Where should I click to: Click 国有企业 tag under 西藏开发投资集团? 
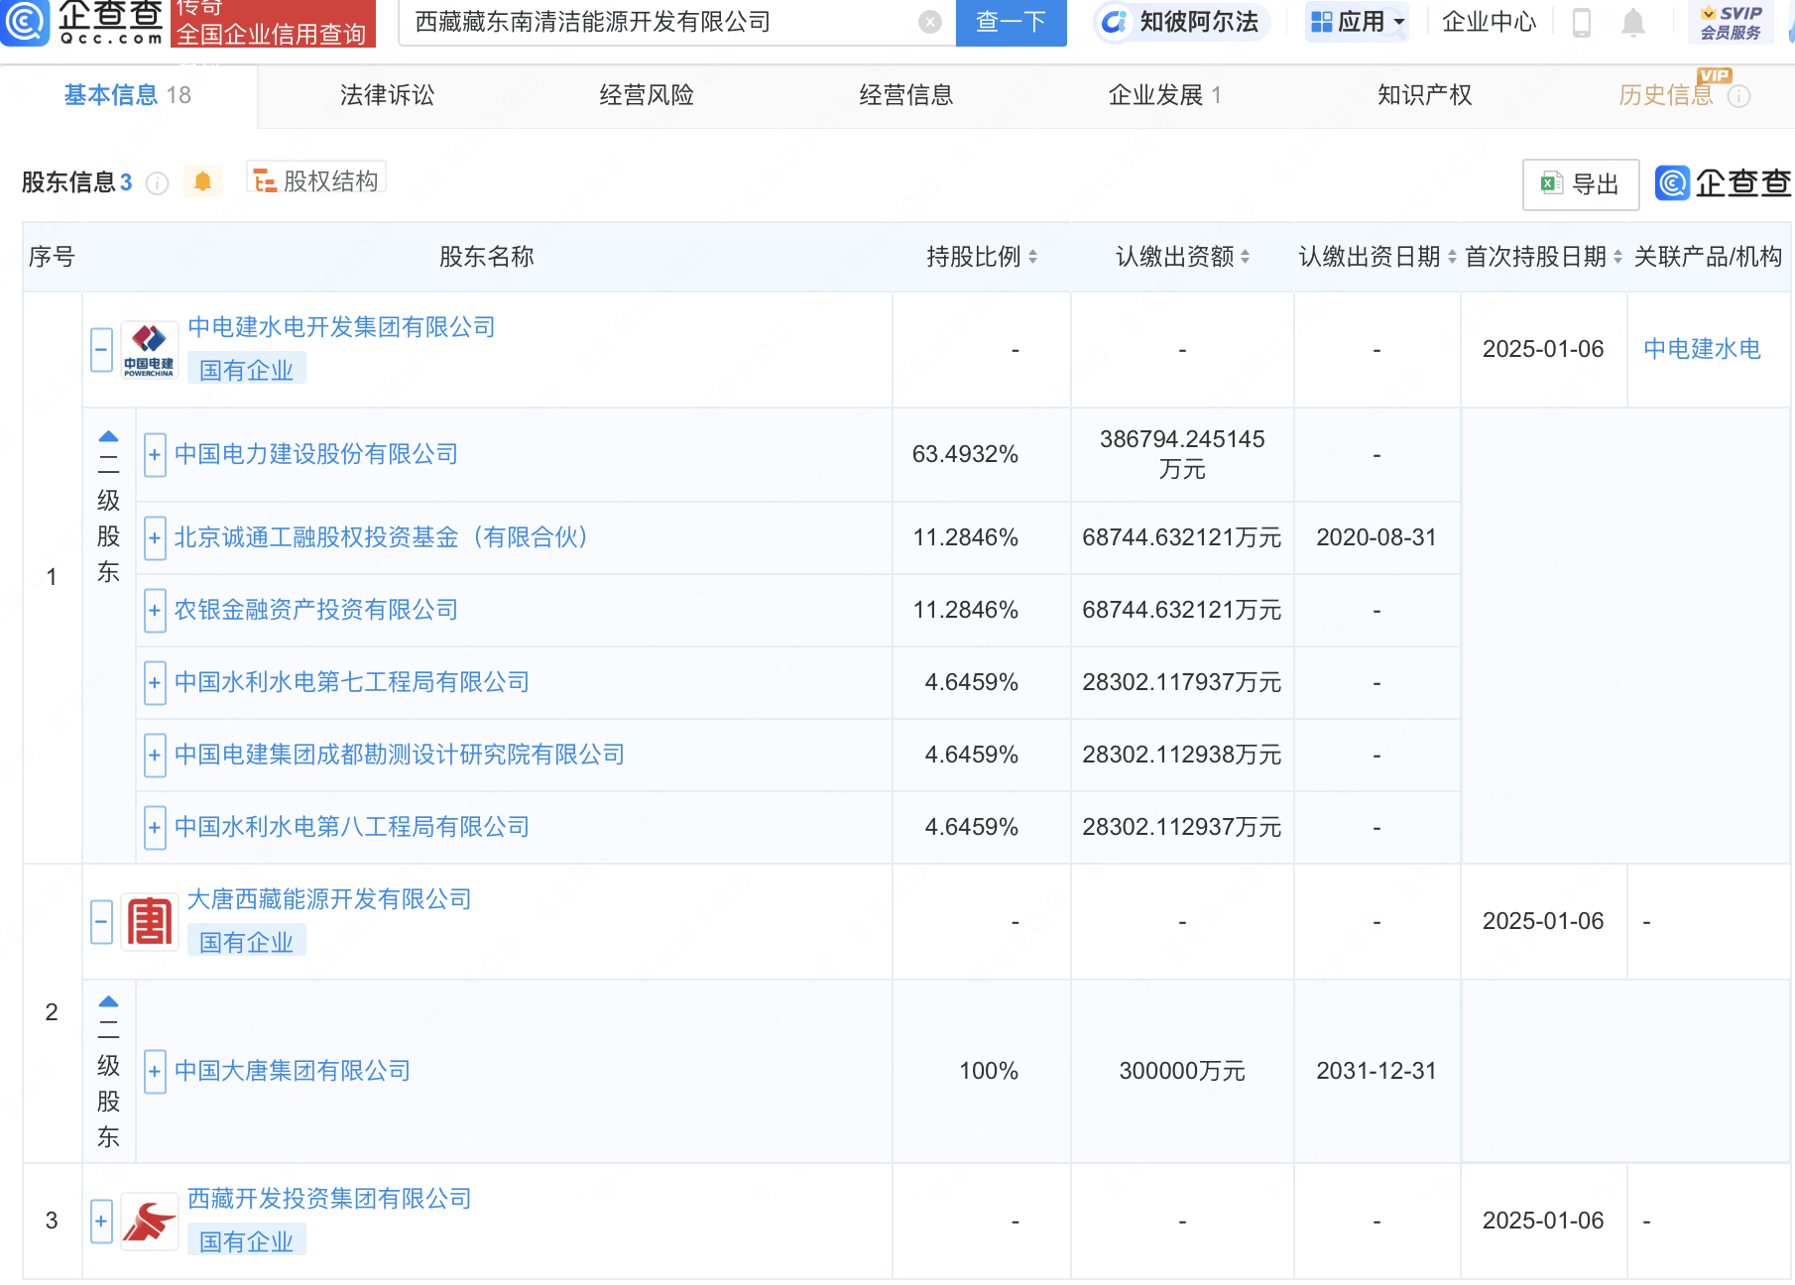[x=246, y=1241]
